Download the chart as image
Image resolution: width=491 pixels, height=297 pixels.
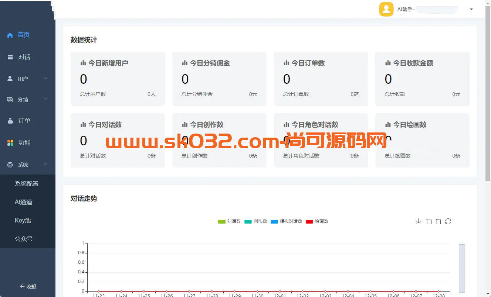pos(419,221)
